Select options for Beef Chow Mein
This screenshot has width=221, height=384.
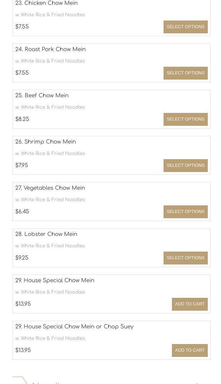(x=186, y=119)
